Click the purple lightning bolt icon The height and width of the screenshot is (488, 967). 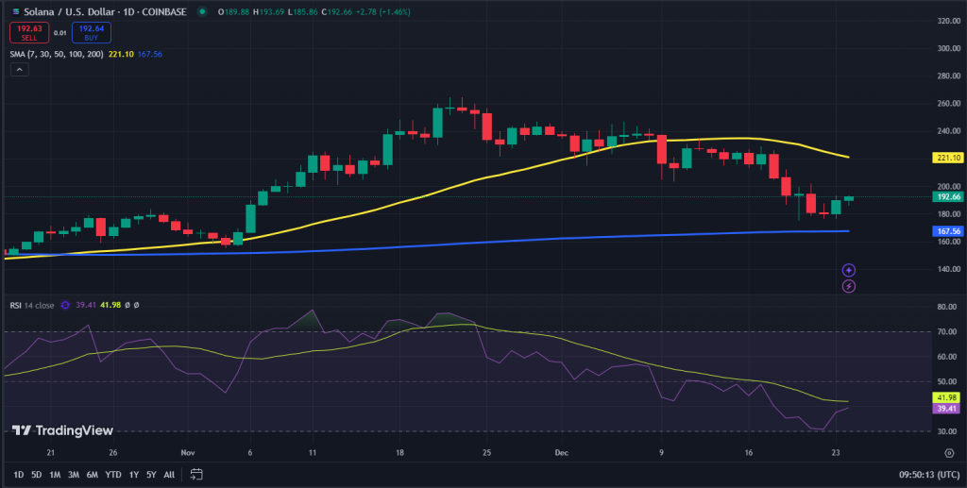(849, 286)
